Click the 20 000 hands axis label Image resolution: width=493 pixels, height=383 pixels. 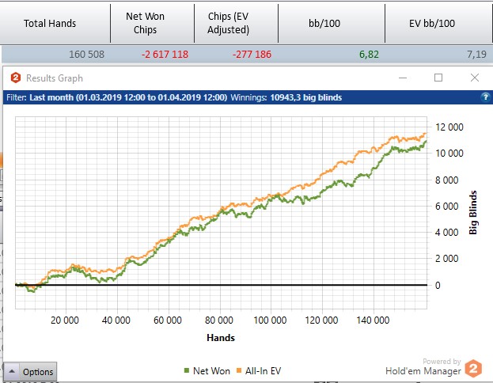pos(65,320)
